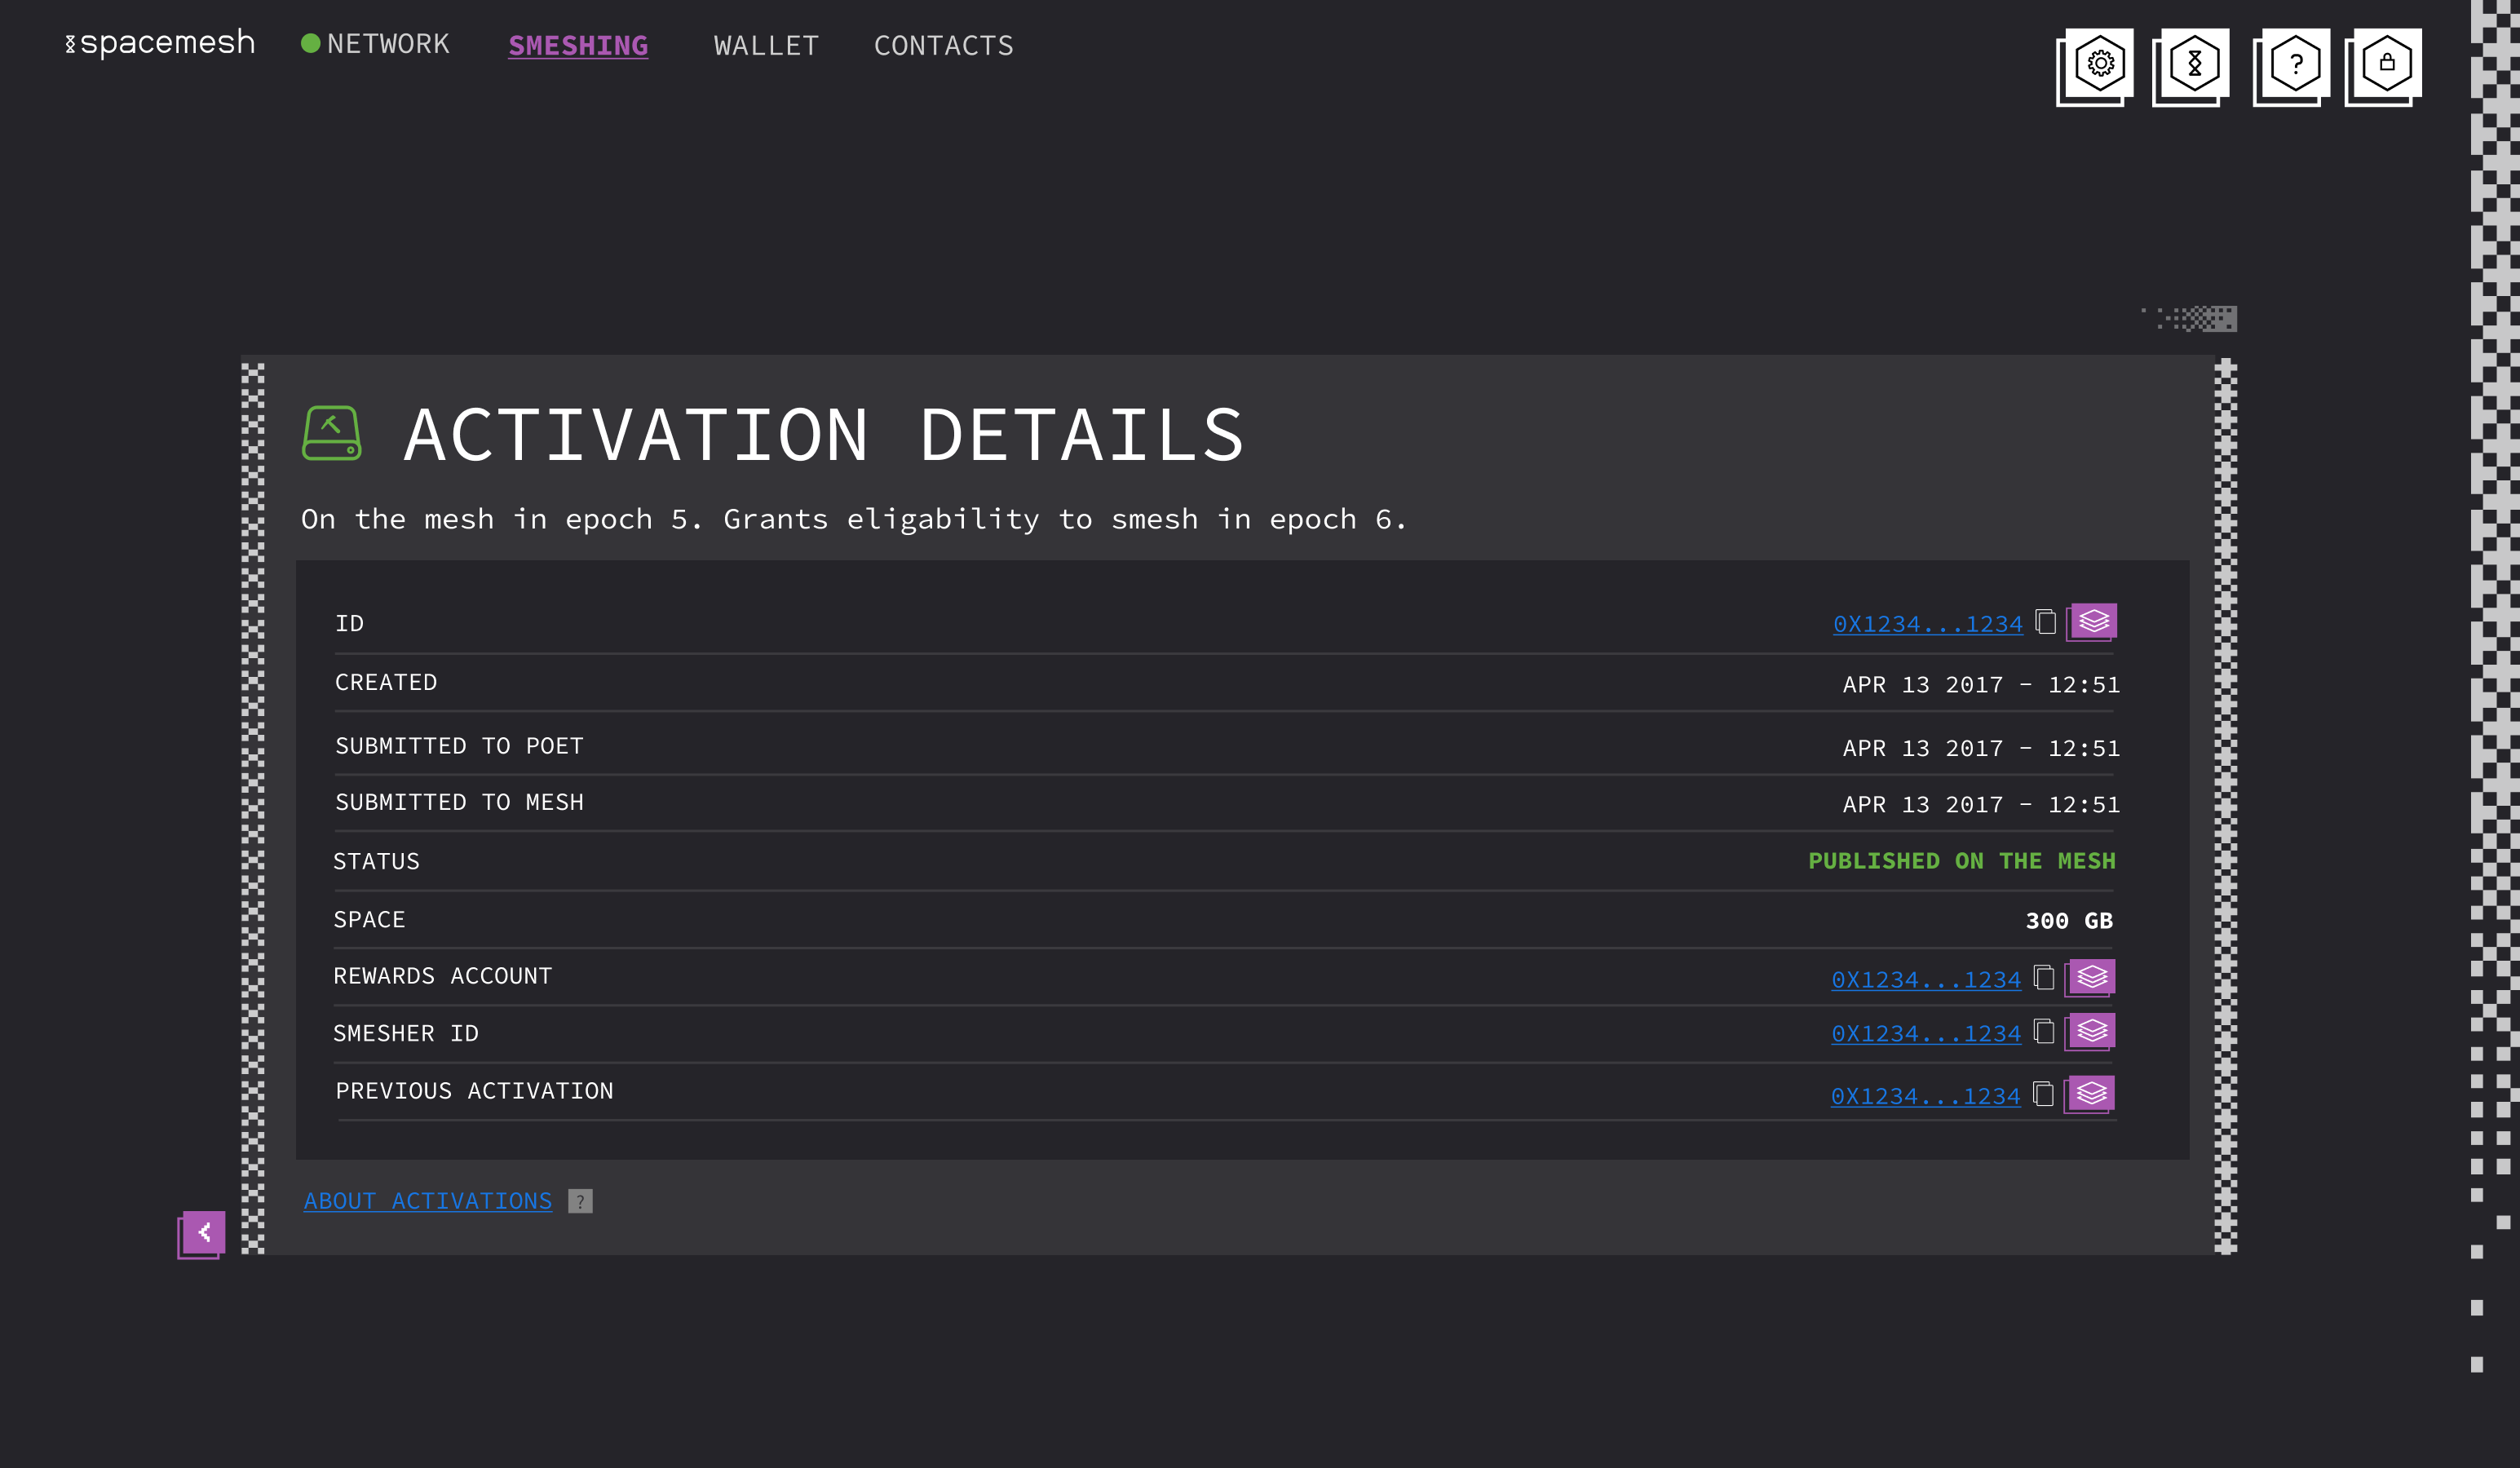Navigate to the NETWORK section

tap(389, 44)
